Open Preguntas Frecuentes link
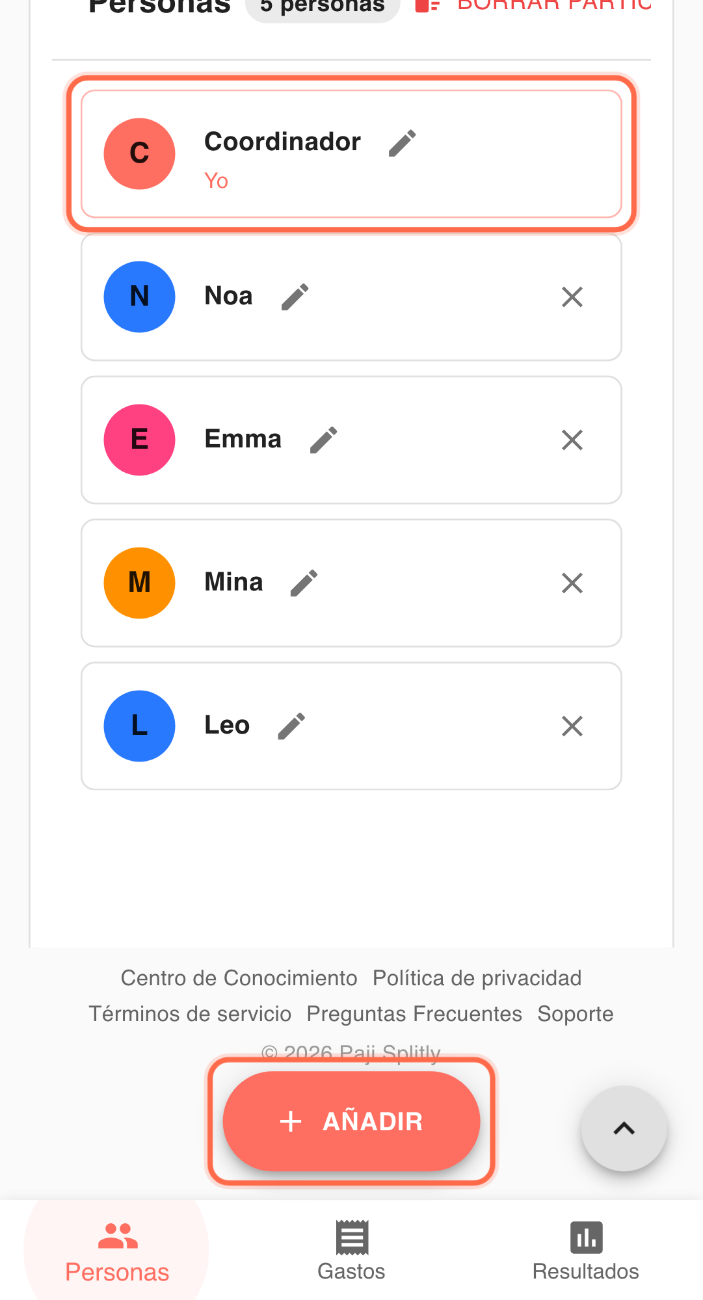 pos(414,1014)
